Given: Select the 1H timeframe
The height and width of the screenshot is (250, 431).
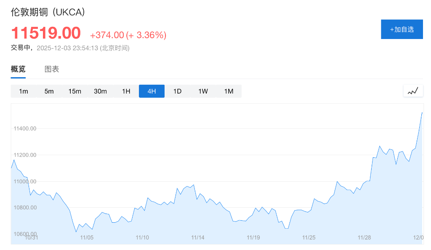Looking at the screenshot, I should tap(126, 91).
